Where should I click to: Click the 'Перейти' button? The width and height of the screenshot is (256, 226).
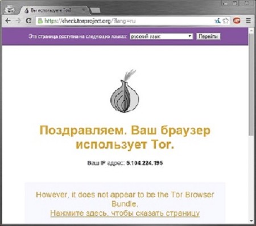click(x=208, y=36)
